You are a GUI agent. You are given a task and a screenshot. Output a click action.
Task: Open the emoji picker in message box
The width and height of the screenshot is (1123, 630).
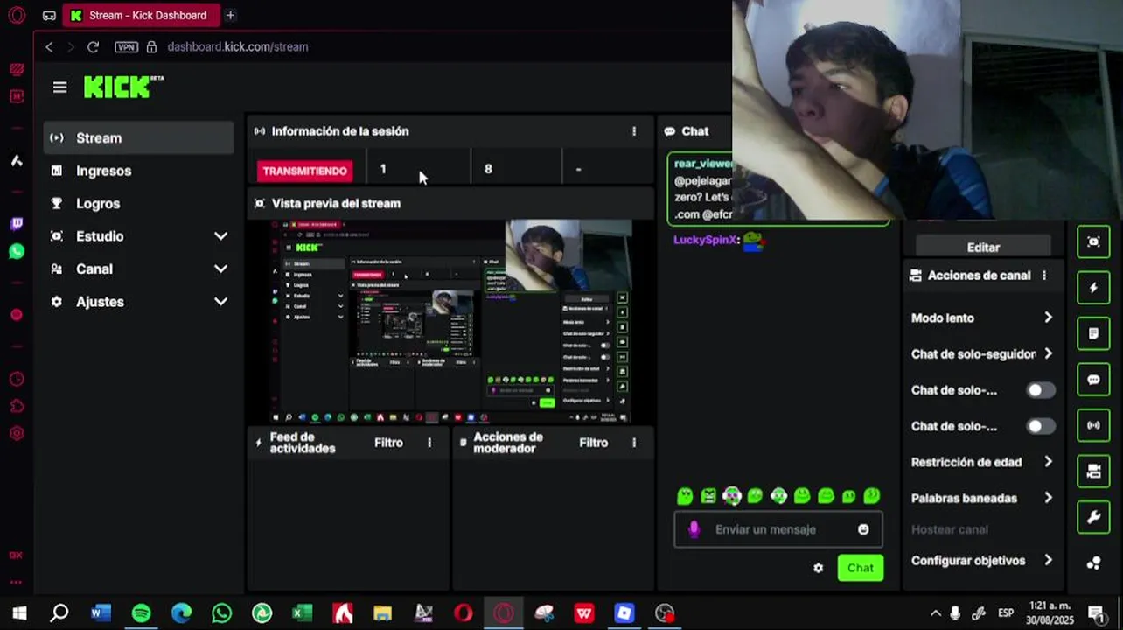863,529
